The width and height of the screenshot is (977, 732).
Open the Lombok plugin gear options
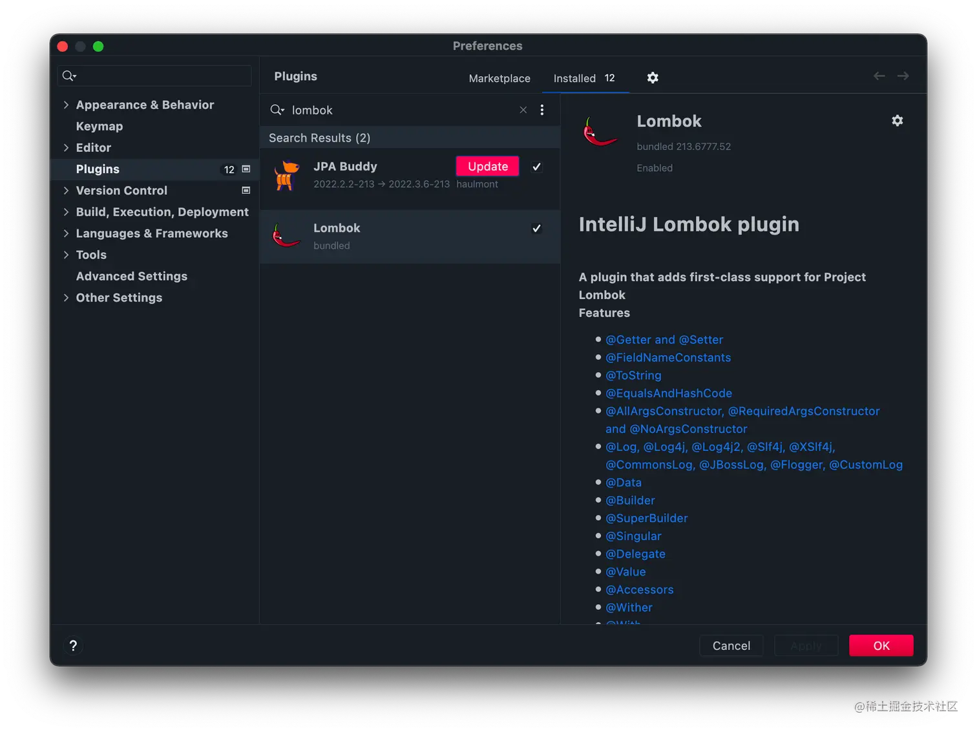[x=898, y=121]
